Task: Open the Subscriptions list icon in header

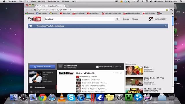Action: point(60,66)
